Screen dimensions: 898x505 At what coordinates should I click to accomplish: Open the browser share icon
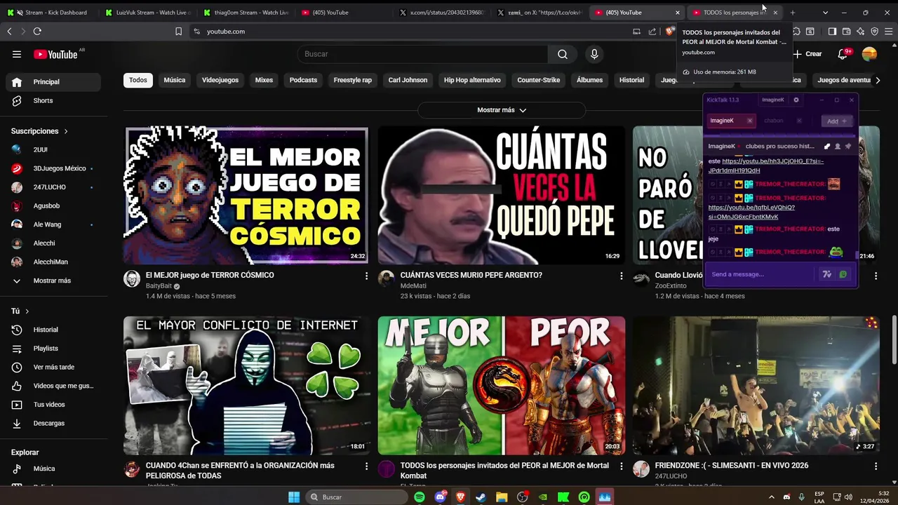652,32
